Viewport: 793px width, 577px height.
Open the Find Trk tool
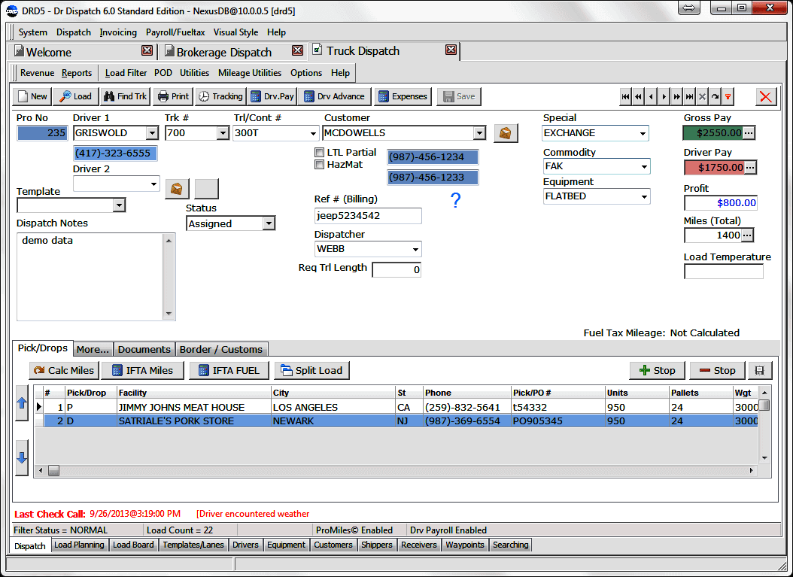(125, 96)
